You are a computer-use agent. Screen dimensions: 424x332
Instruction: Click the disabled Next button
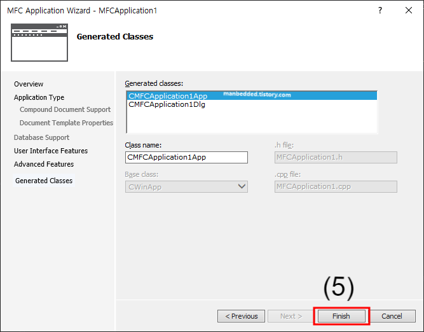[x=291, y=316]
